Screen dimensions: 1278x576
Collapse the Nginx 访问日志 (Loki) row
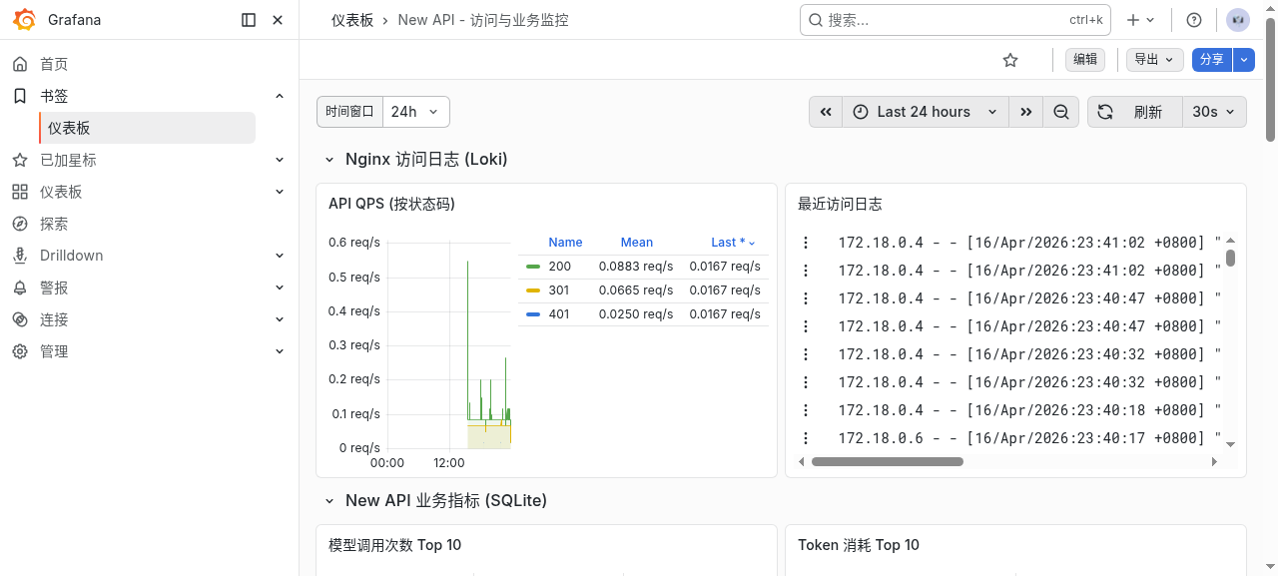[x=329, y=159]
